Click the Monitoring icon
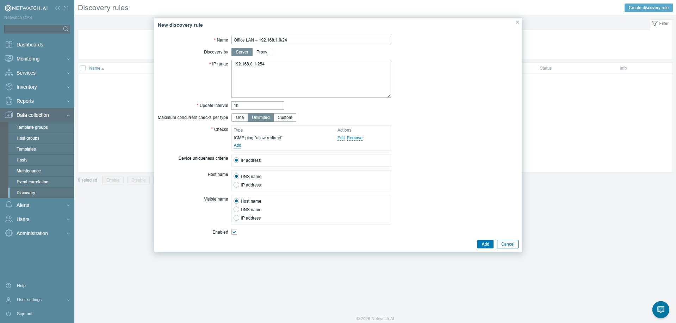The height and width of the screenshot is (323, 676). click(9, 59)
